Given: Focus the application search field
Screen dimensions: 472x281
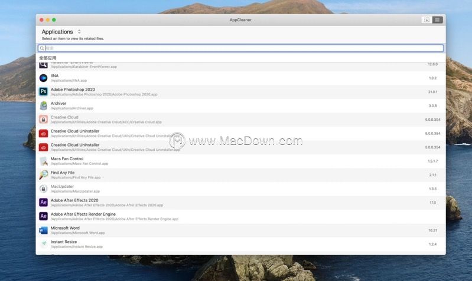Looking at the screenshot, I should pos(241,48).
